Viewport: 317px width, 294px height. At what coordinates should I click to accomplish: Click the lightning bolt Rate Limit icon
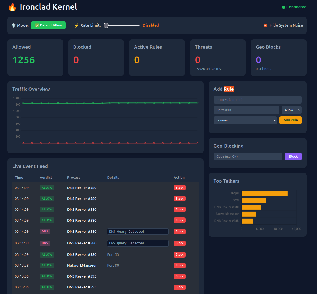tap(77, 25)
